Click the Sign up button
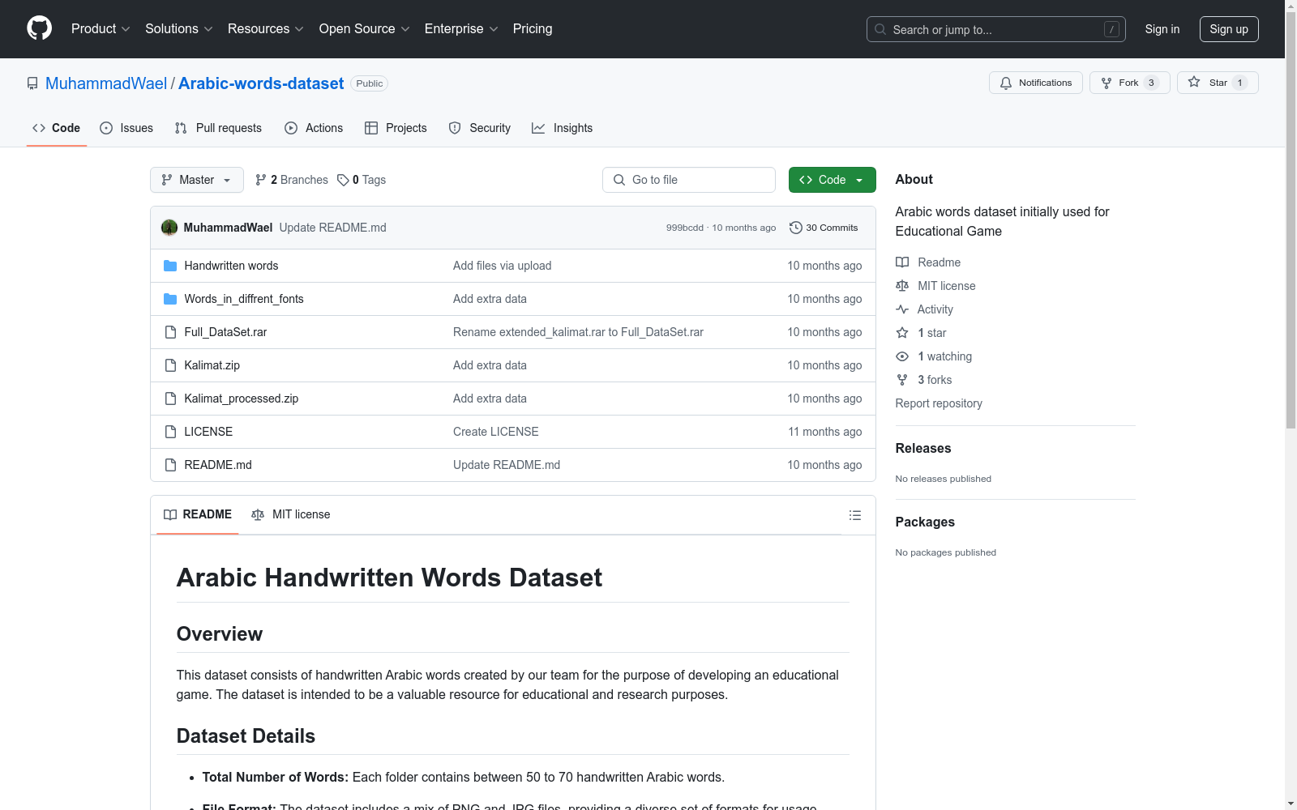This screenshot has width=1297, height=810. 1229,29
